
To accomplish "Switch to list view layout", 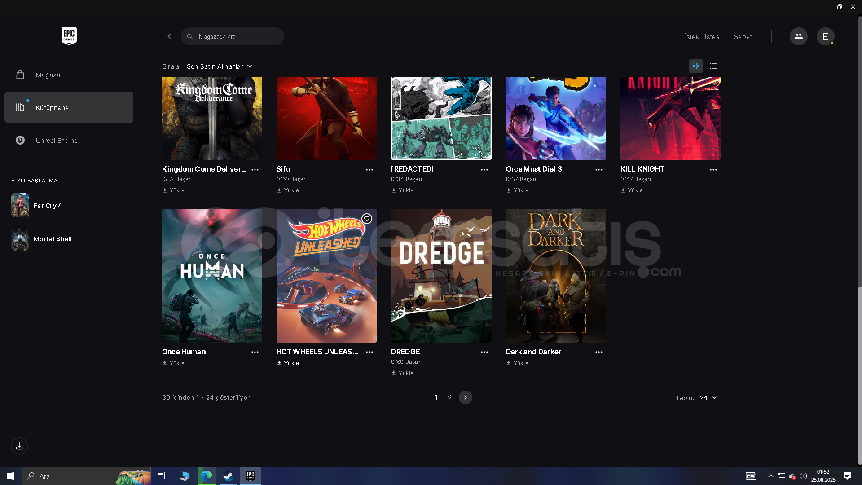I will click(714, 66).
